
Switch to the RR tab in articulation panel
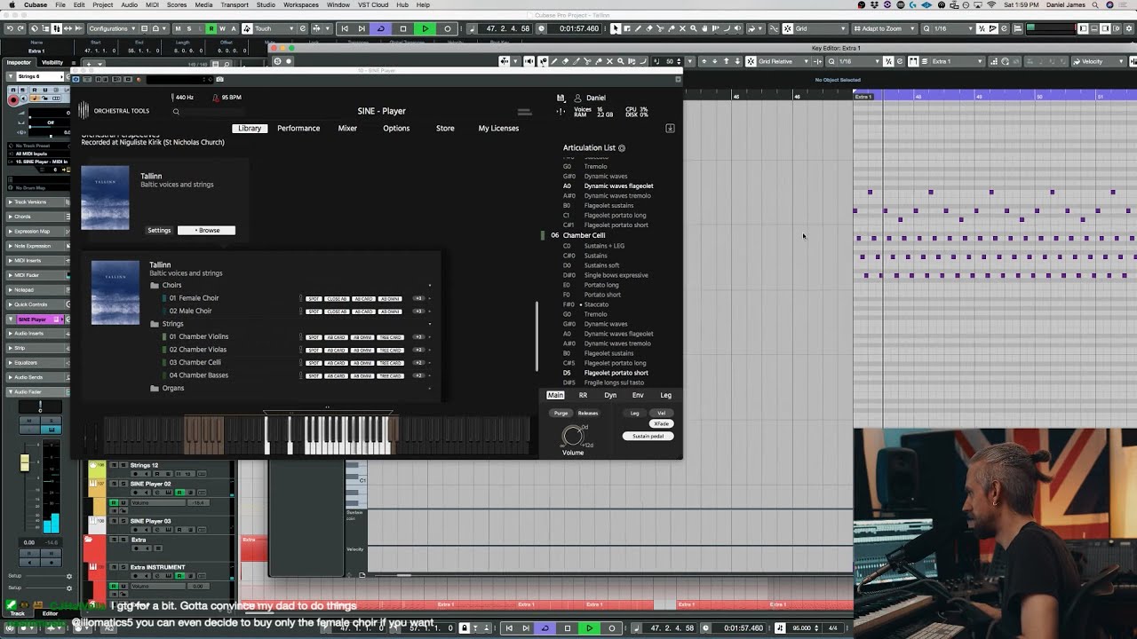583,395
